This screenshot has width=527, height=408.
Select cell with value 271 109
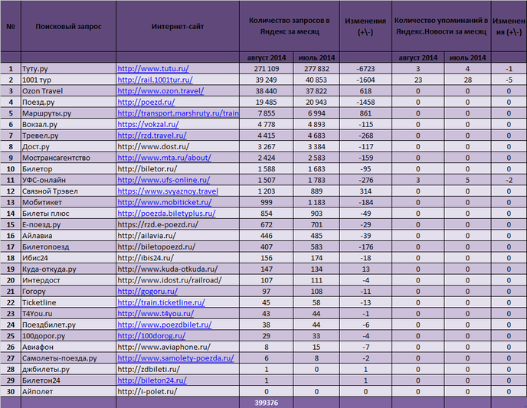pyautogui.click(x=267, y=68)
